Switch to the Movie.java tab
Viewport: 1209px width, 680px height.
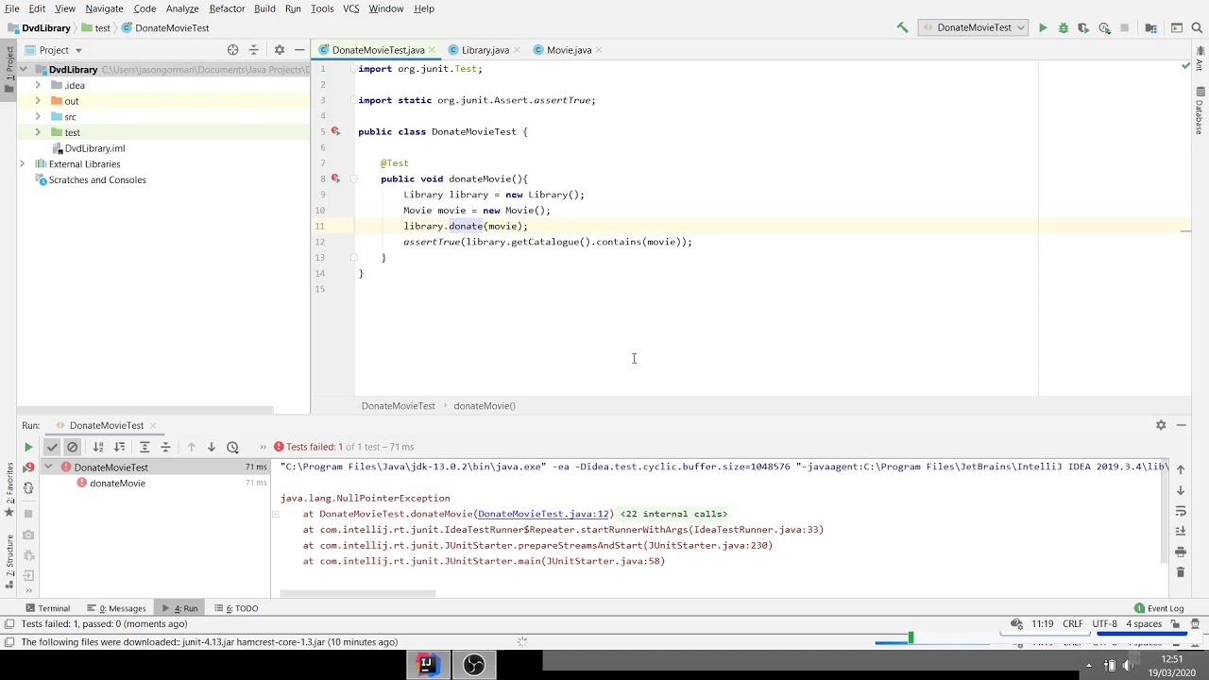(x=569, y=50)
